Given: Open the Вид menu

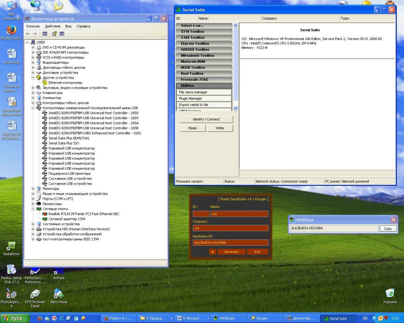Looking at the screenshot, I should pos(68,26).
